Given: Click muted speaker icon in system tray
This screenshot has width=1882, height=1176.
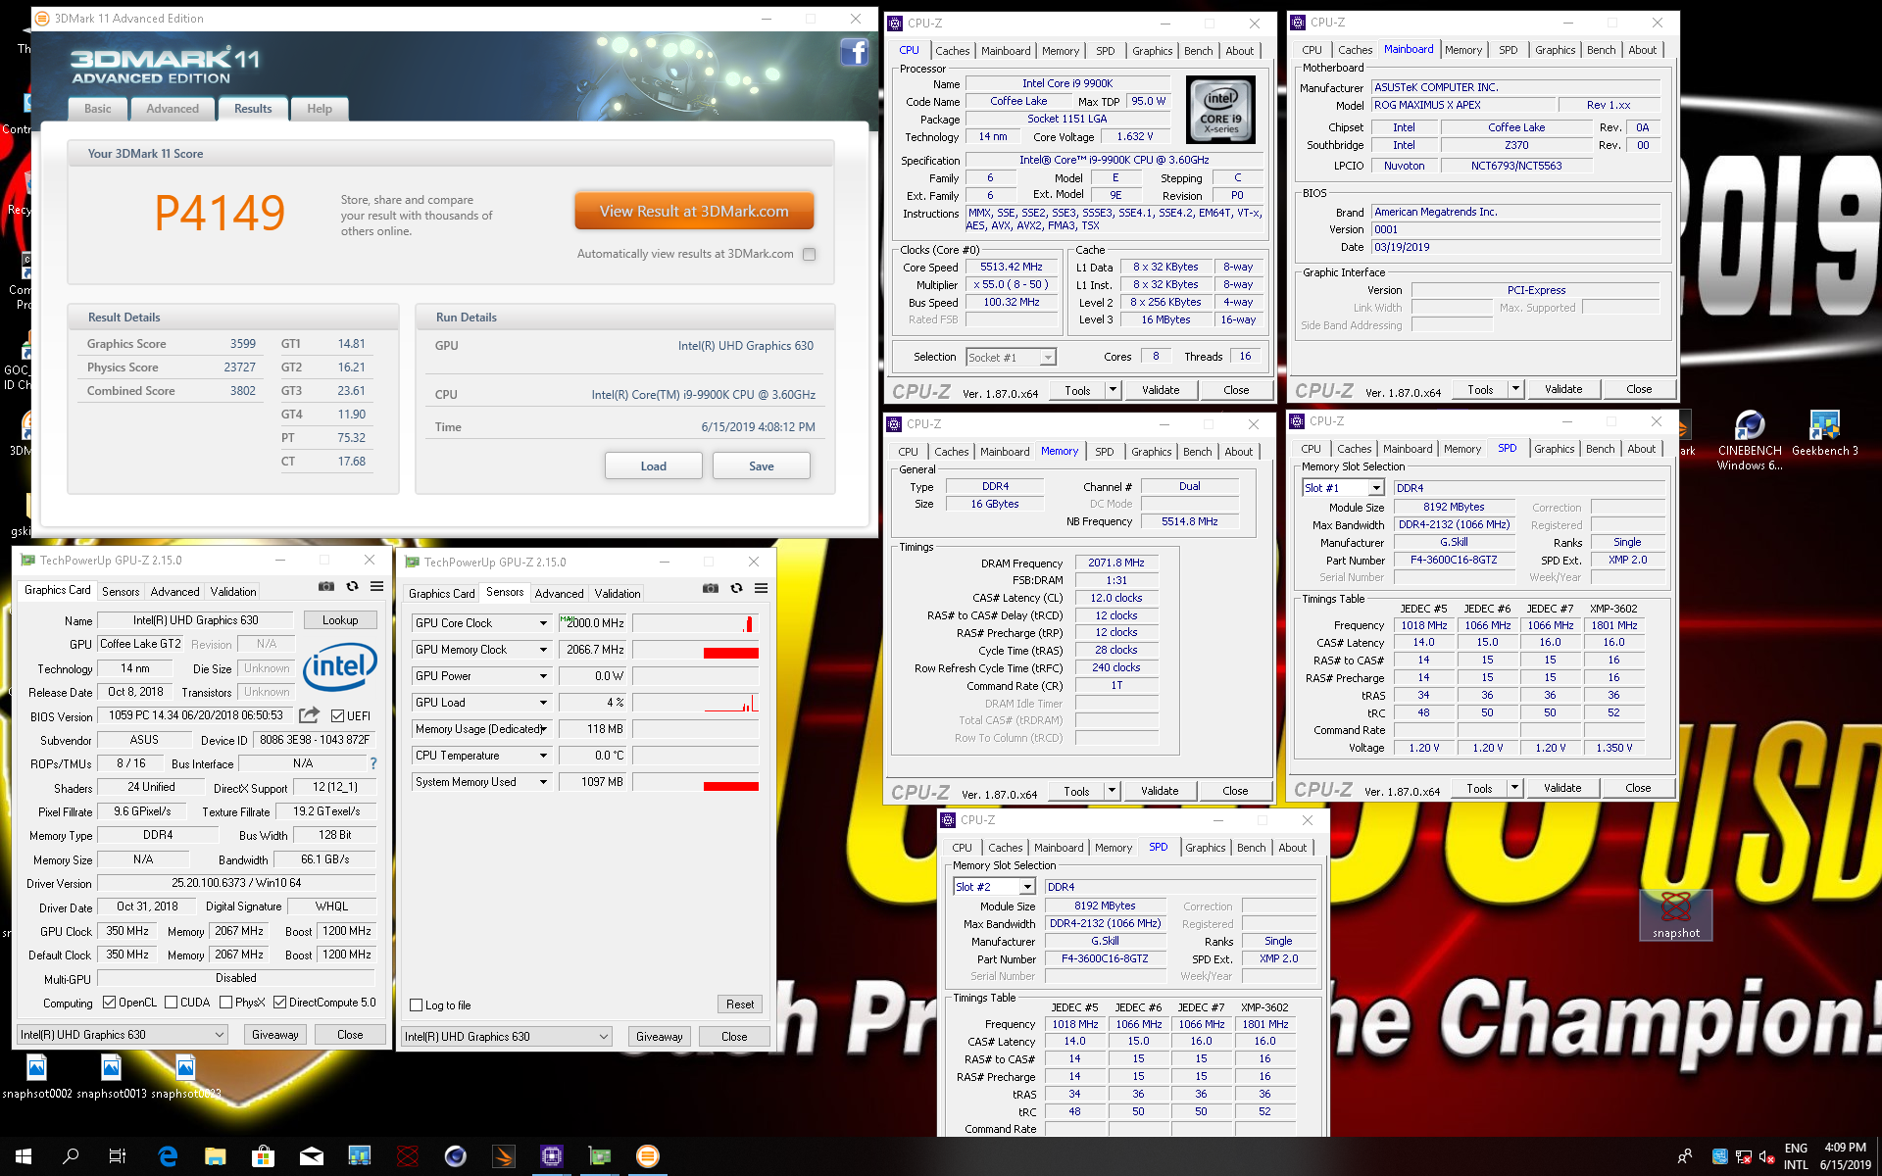Looking at the screenshot, I should point(1766,1156).
